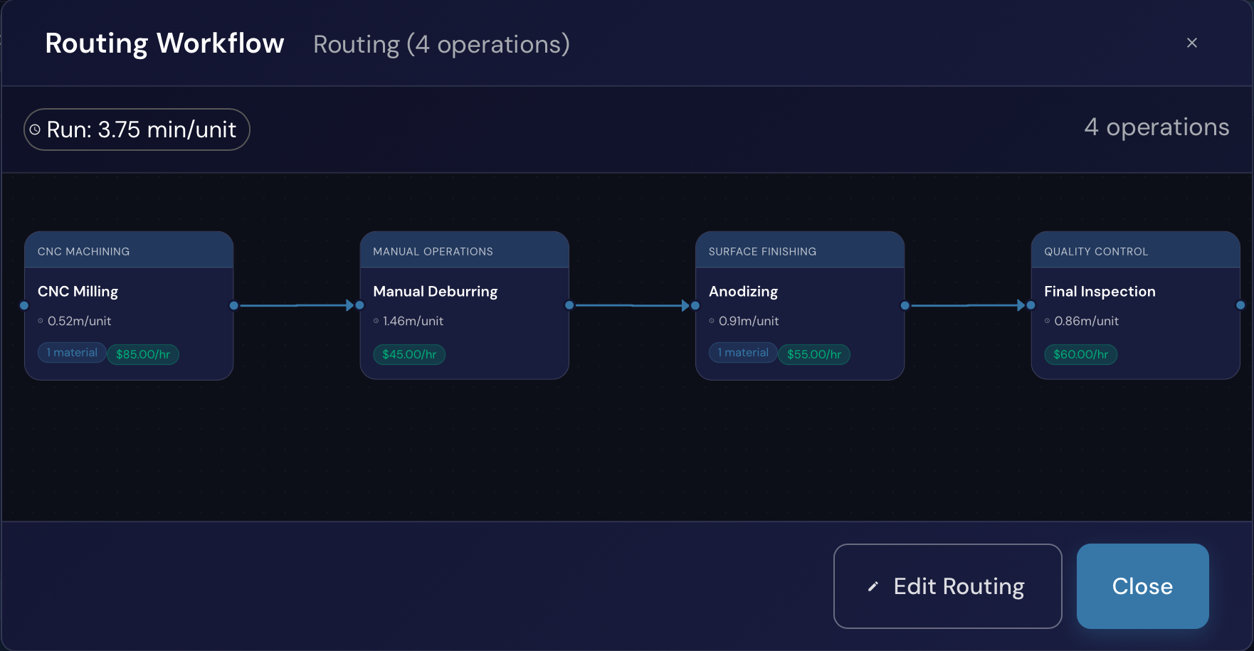Click Anodizing's output connector dot

click(x=905, y=306)
